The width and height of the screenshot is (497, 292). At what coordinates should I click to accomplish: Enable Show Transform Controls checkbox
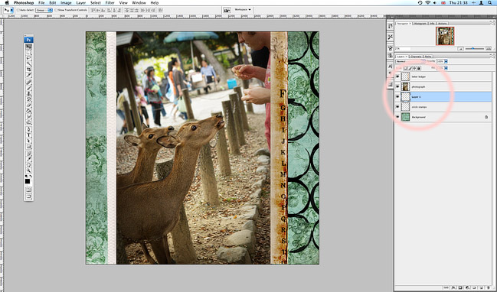click(56, 10)
